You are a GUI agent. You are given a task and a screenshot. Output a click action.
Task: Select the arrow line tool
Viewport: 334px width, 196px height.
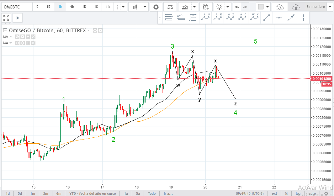click(x=291, y=18)
